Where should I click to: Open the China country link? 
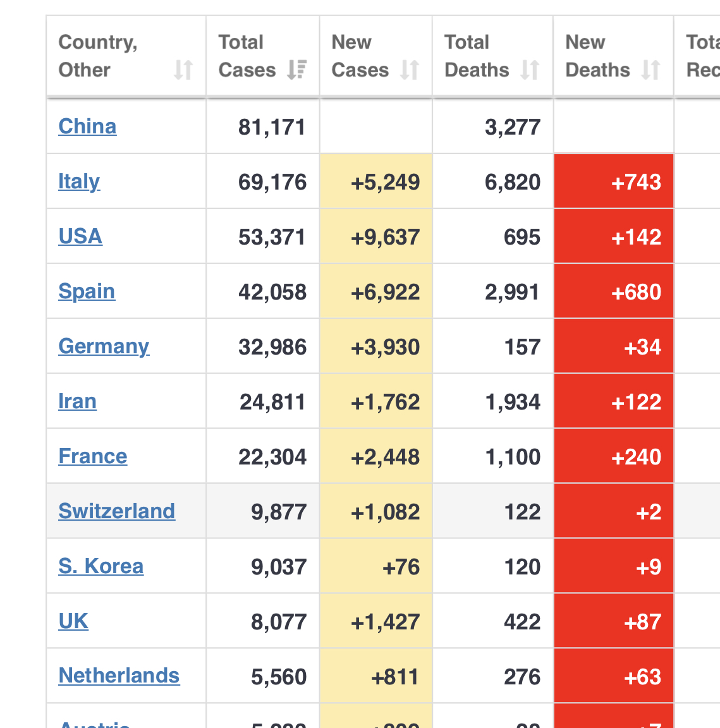click(87, 126)
